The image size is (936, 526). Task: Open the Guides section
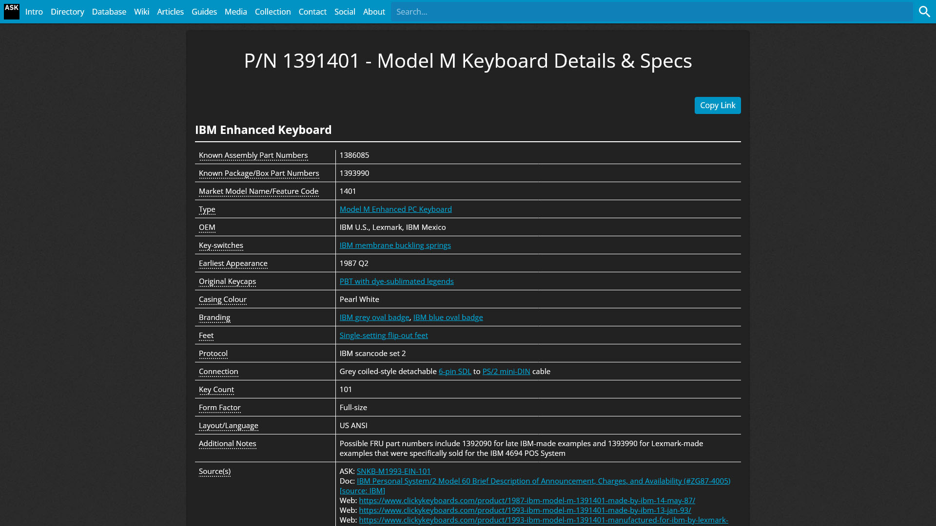click(x=204, y=12)
